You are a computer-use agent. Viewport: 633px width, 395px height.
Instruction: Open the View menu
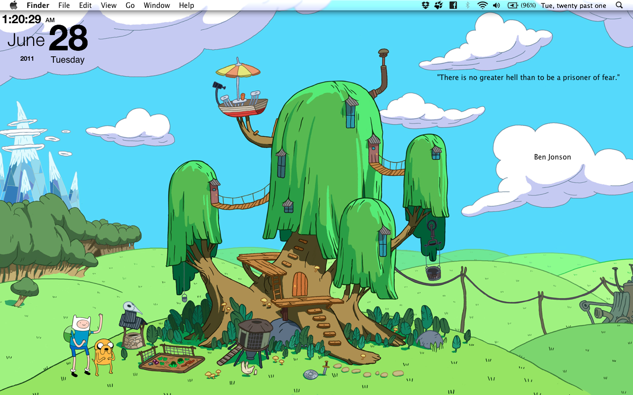108,5
